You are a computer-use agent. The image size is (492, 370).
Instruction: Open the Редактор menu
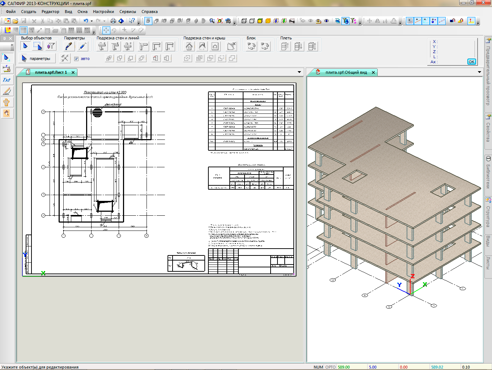[x=50, y=12]
